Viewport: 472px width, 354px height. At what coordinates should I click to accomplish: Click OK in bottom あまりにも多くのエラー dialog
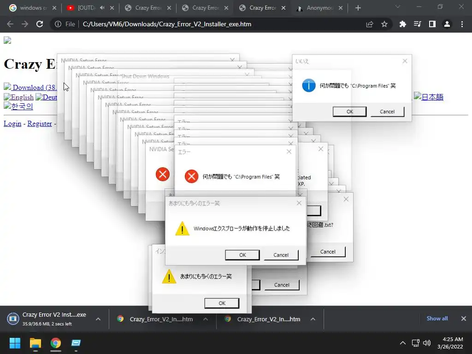[x=222, y=303]
